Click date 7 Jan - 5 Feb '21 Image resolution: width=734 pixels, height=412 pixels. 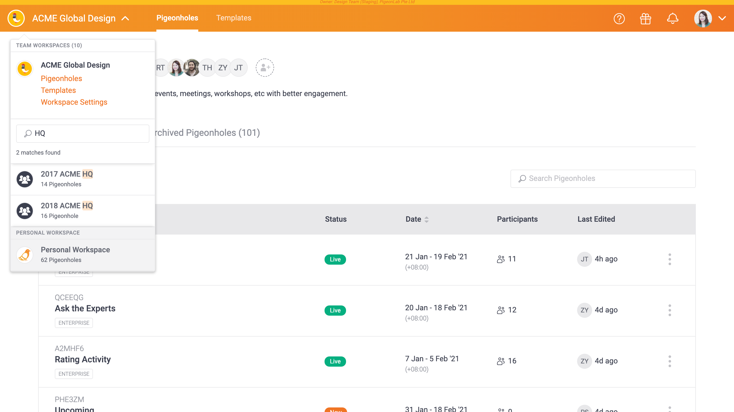[x=432, y=359]
